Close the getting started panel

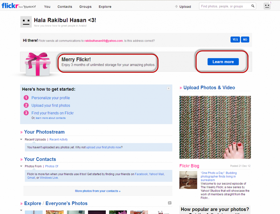[x=168, y=88]
